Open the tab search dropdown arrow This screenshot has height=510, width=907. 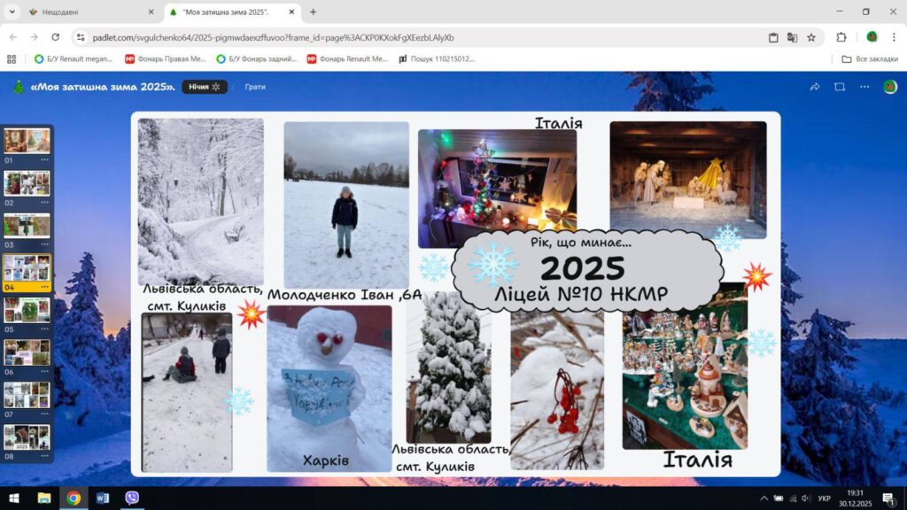pos(12,12)
